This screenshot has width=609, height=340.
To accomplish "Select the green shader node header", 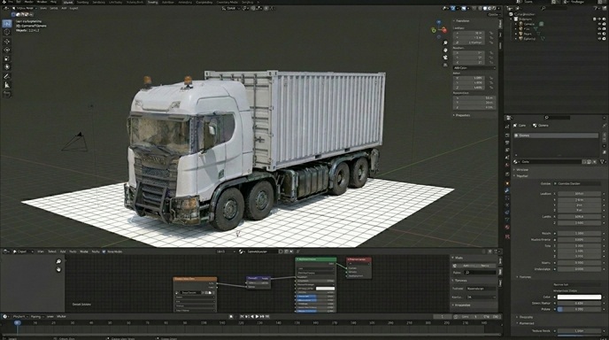I will click(316, 259).
